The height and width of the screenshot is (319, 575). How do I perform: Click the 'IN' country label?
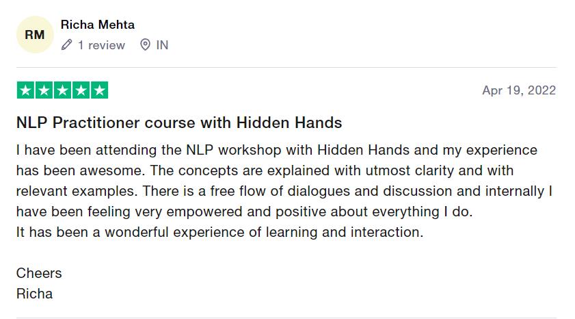pyautogui.click(x=162, y=45)
